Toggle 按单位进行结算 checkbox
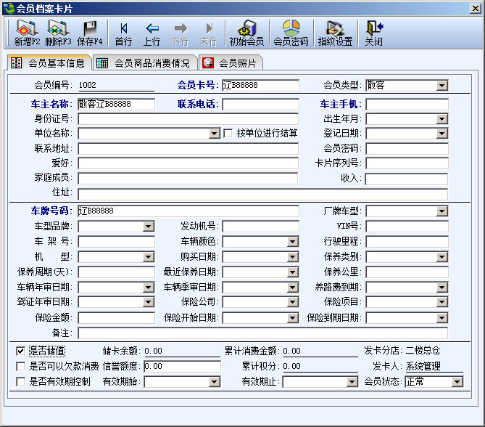The height and width of the screenshot is (427, 485). [x=228, y=133]
